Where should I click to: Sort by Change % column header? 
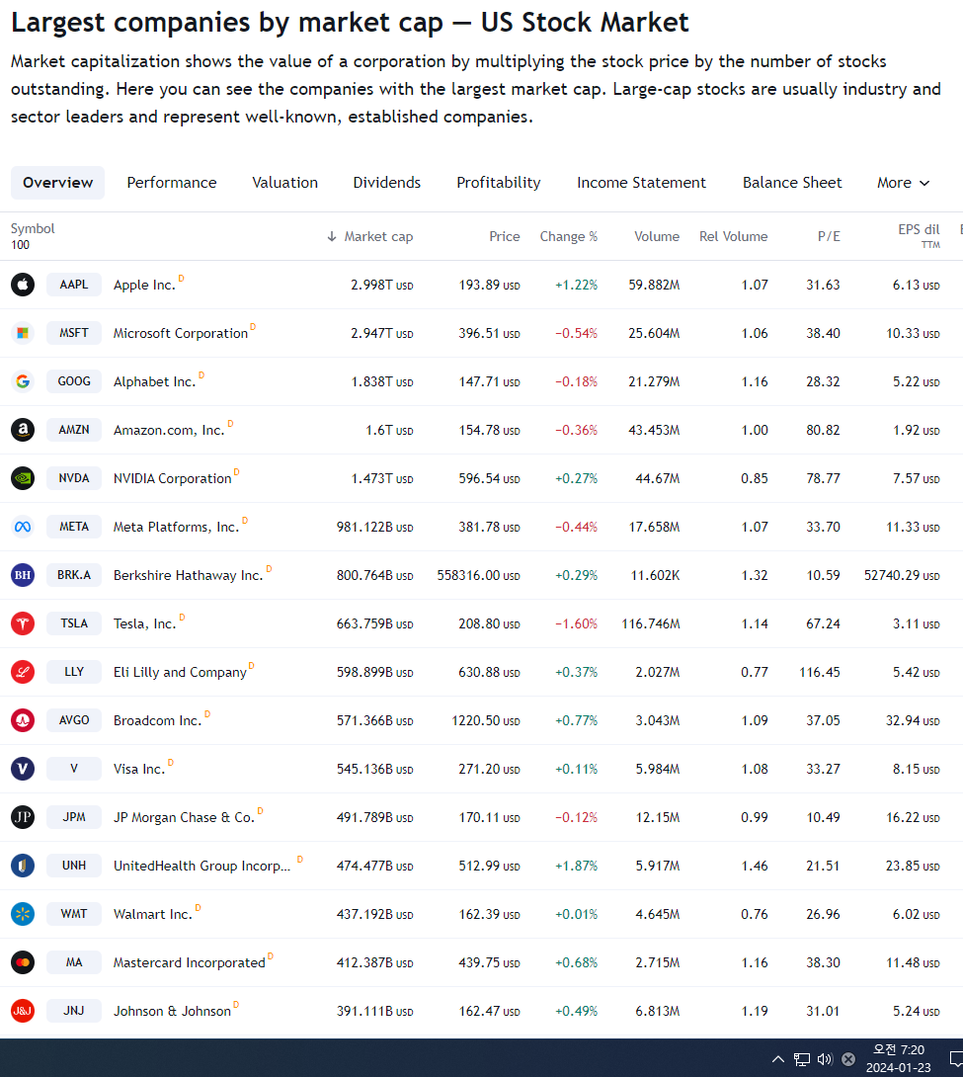tap(568, 236)
